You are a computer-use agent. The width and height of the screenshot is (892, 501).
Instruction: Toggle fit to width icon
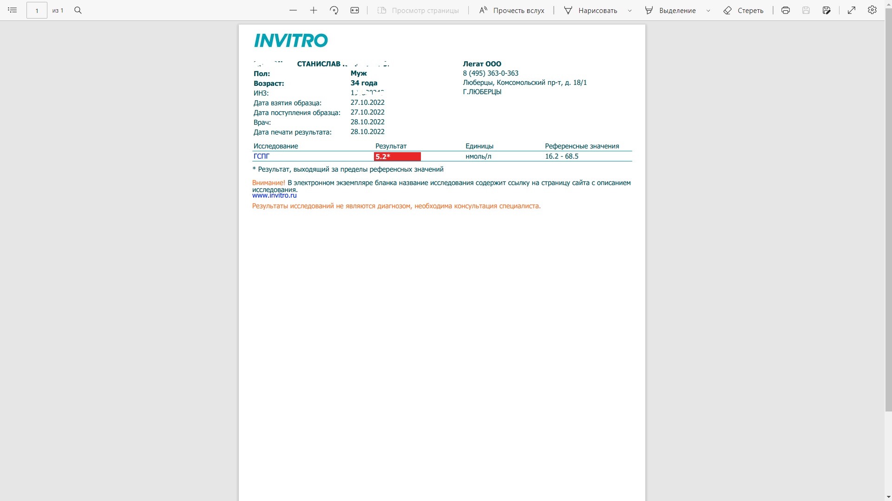pyautogui.click(x=355, y=10)
